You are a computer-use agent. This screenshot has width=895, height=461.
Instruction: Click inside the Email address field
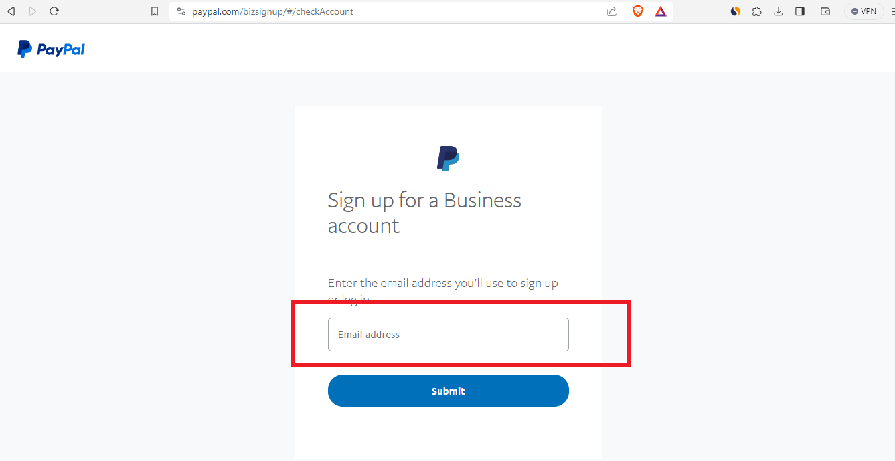tap(448, 334)
